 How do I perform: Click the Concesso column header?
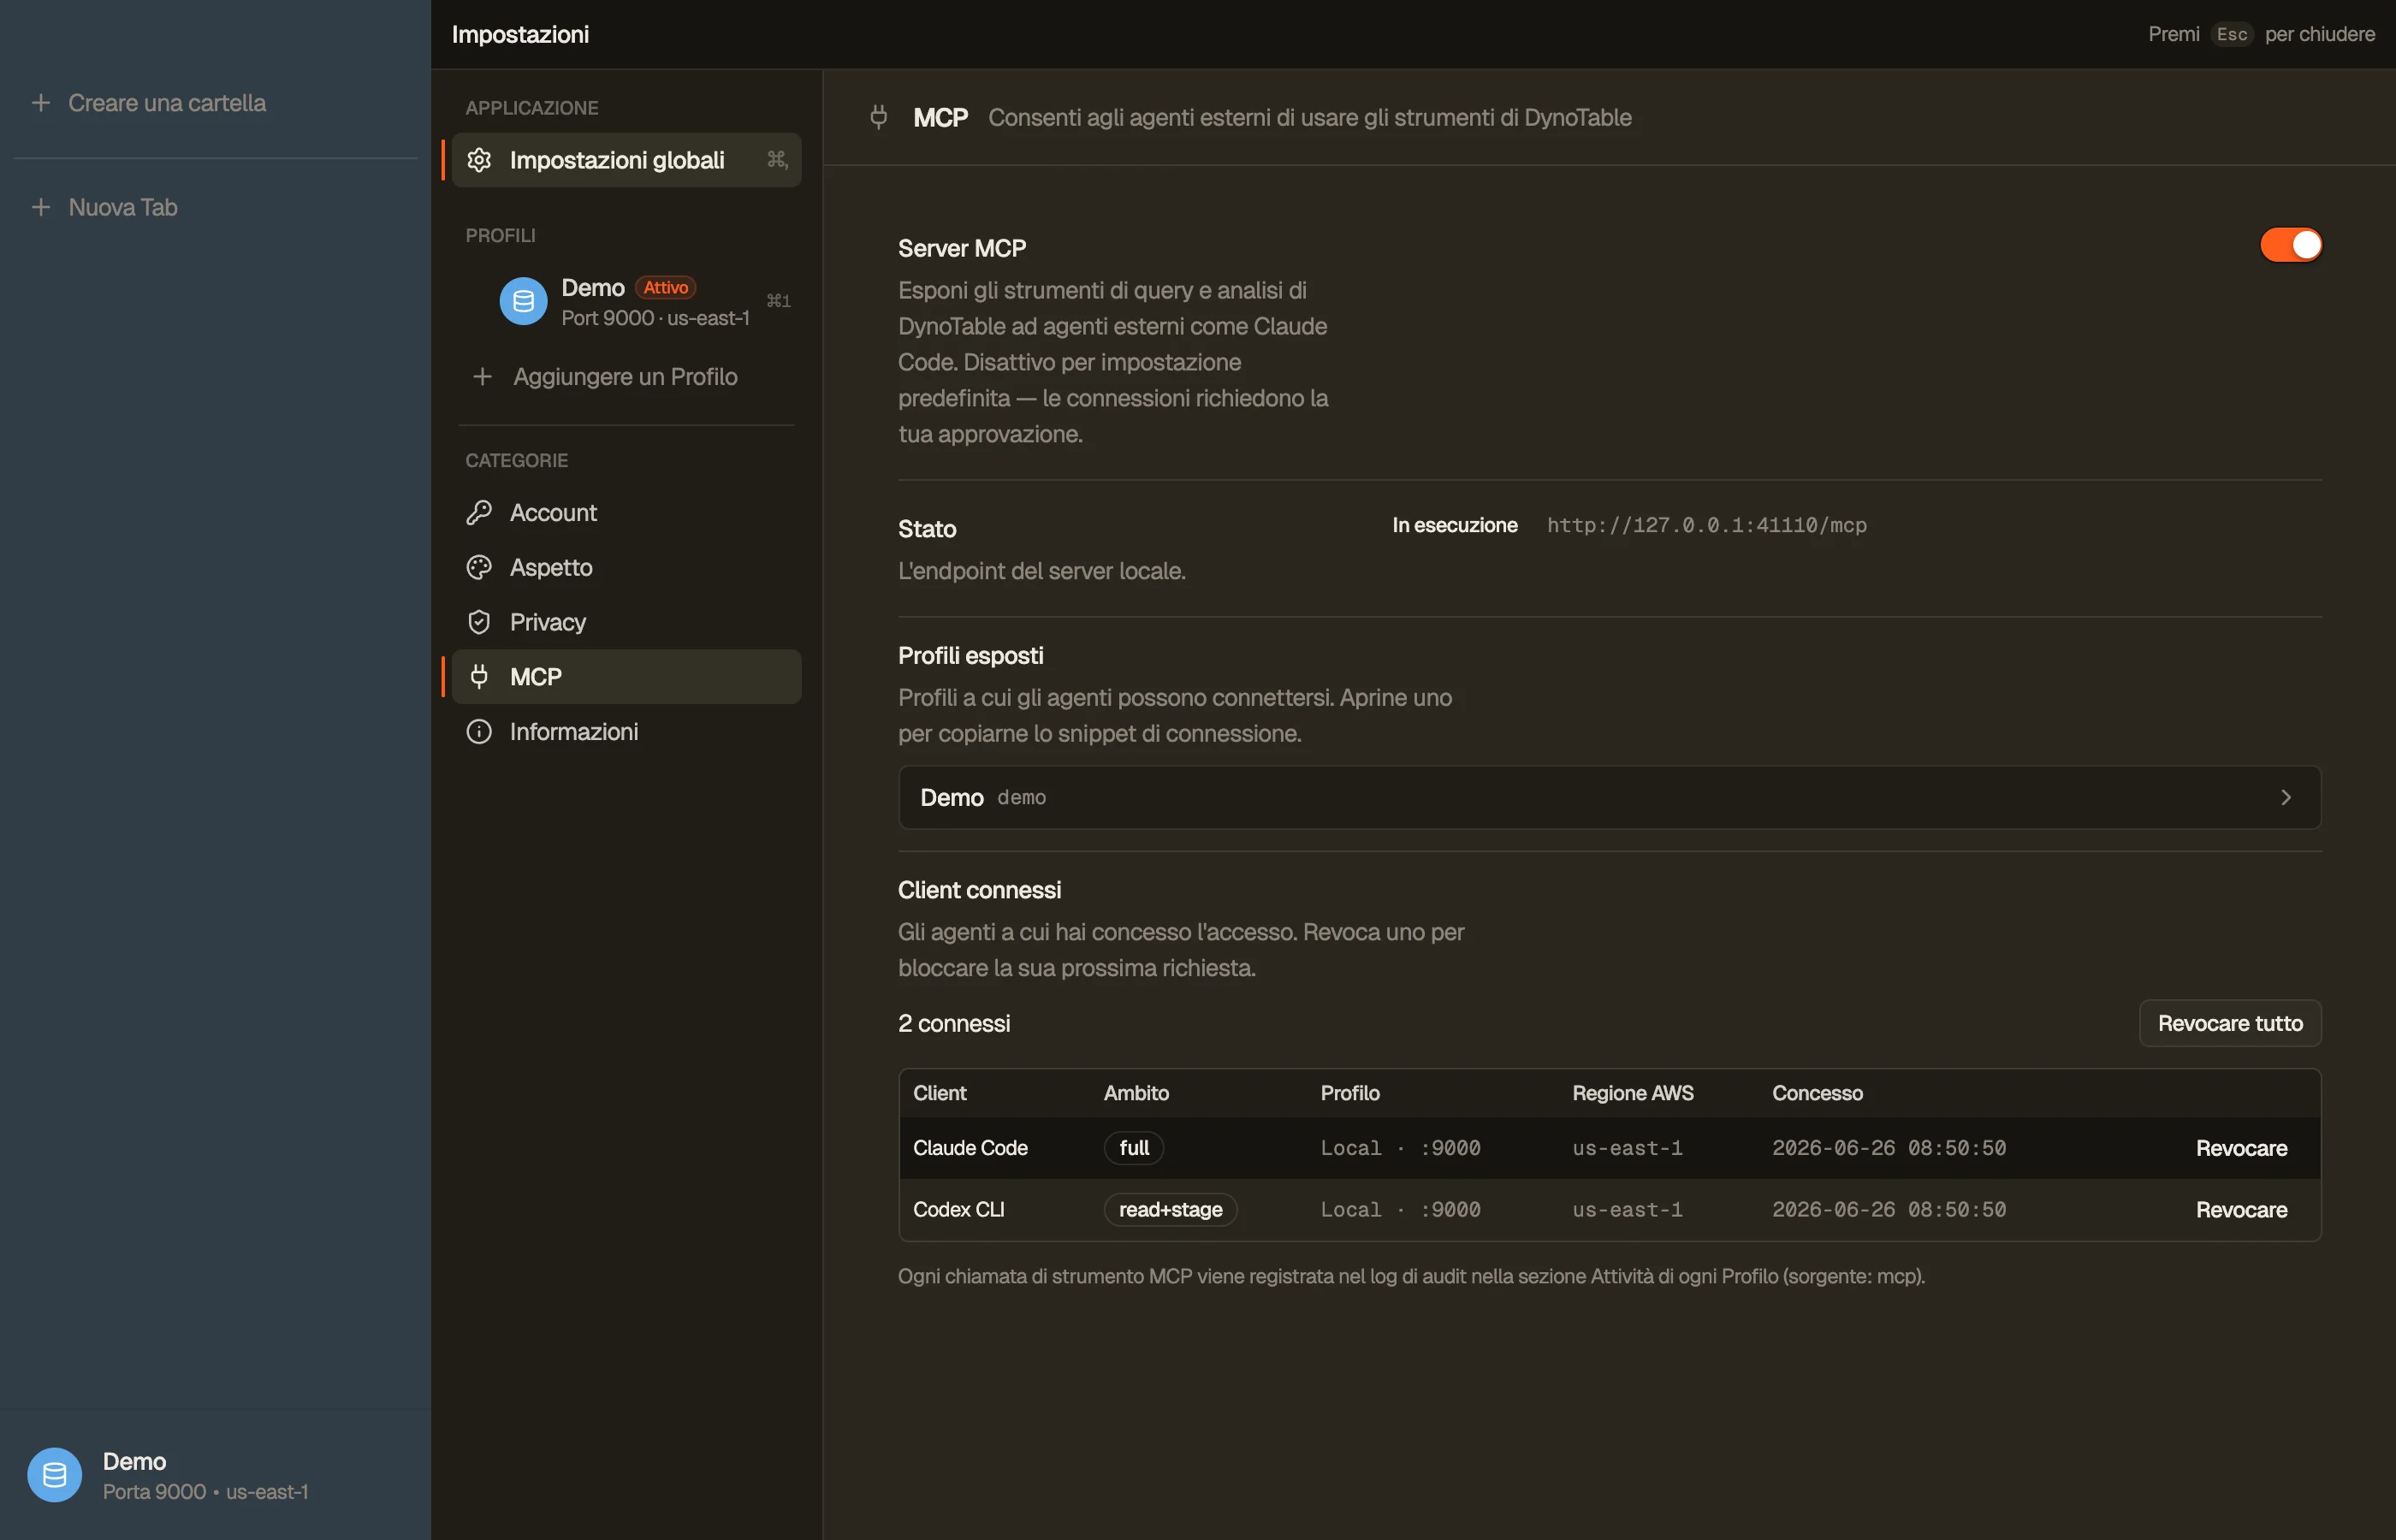point(1817,1093)
